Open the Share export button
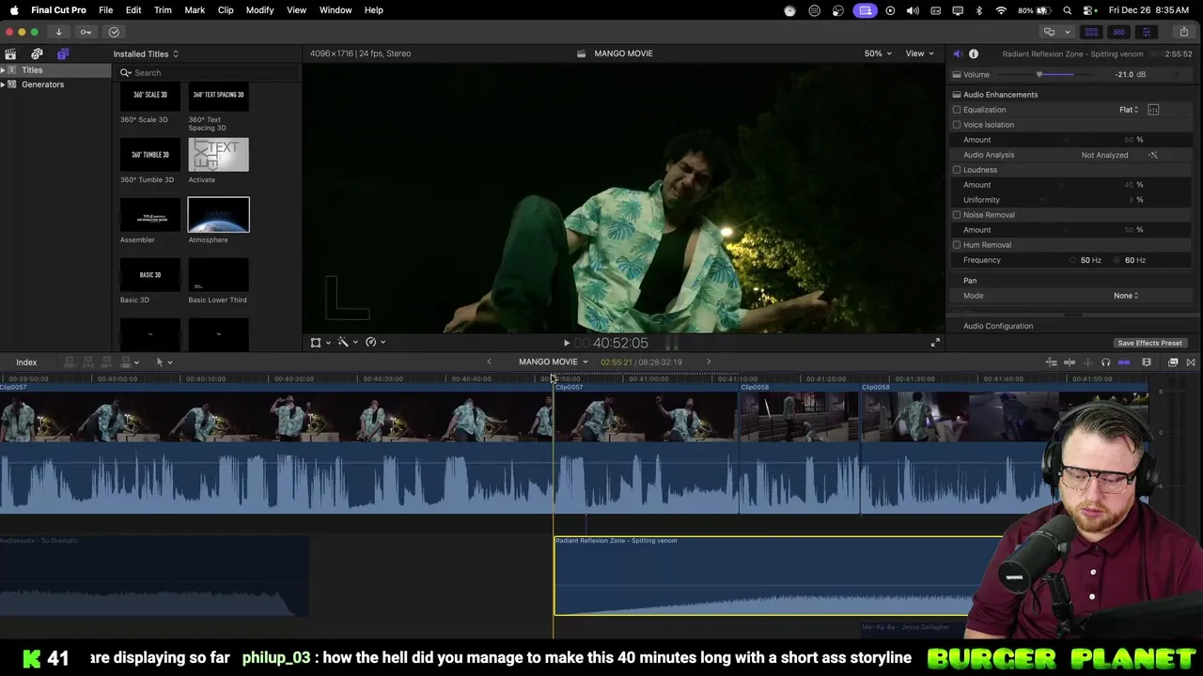1203x676 pixels. [x=1183, y=32]
